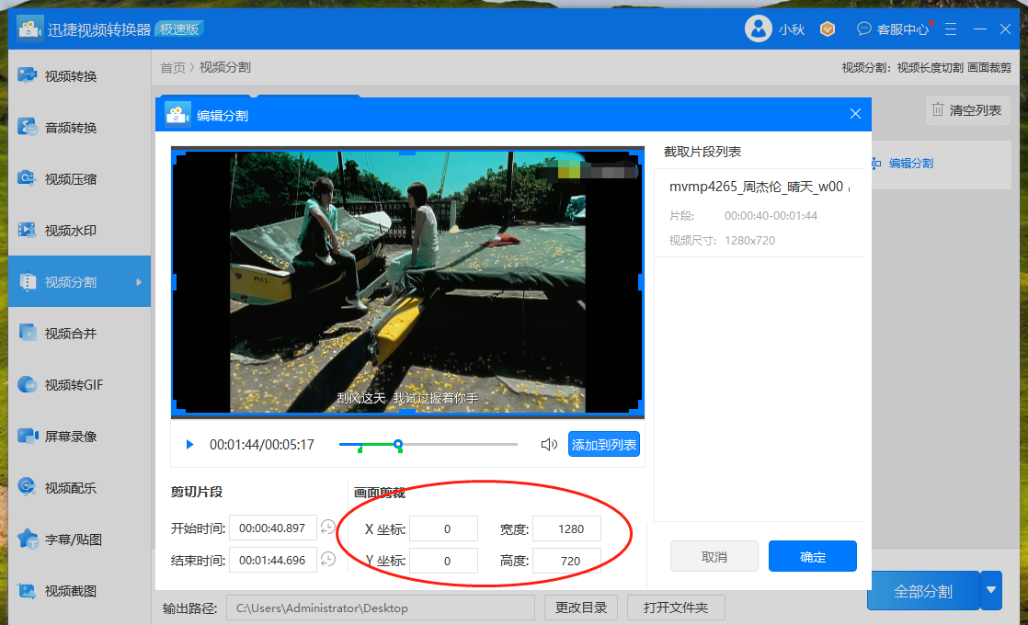This screenshot has width=1028, height=625.
Task: Click the trash icon beside 清空列表
Action: (938, 109)
